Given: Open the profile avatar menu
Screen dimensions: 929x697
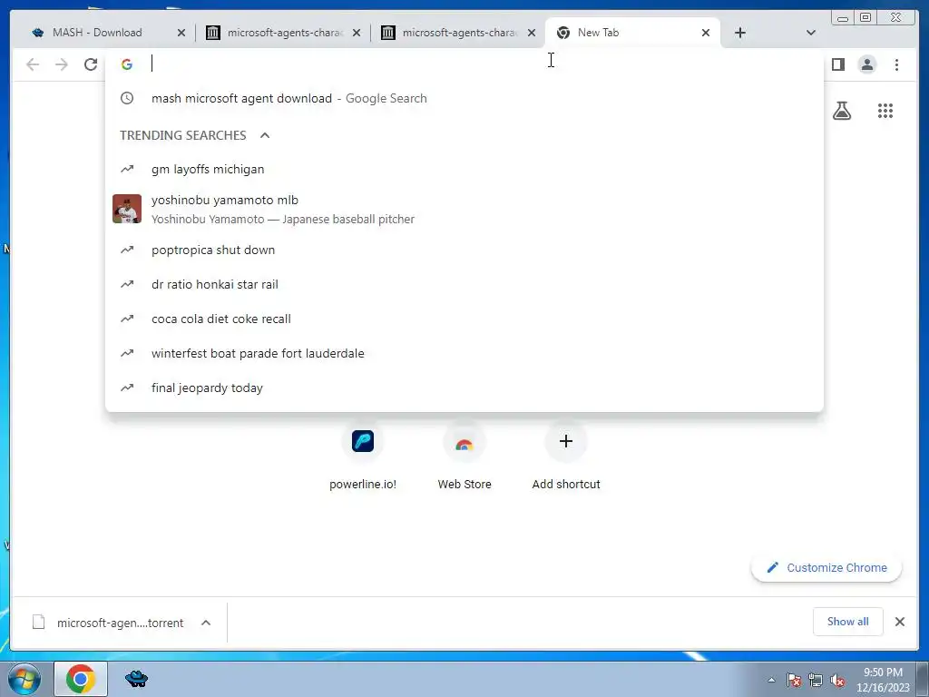Looking at the screenshot, I should point(866,64).
